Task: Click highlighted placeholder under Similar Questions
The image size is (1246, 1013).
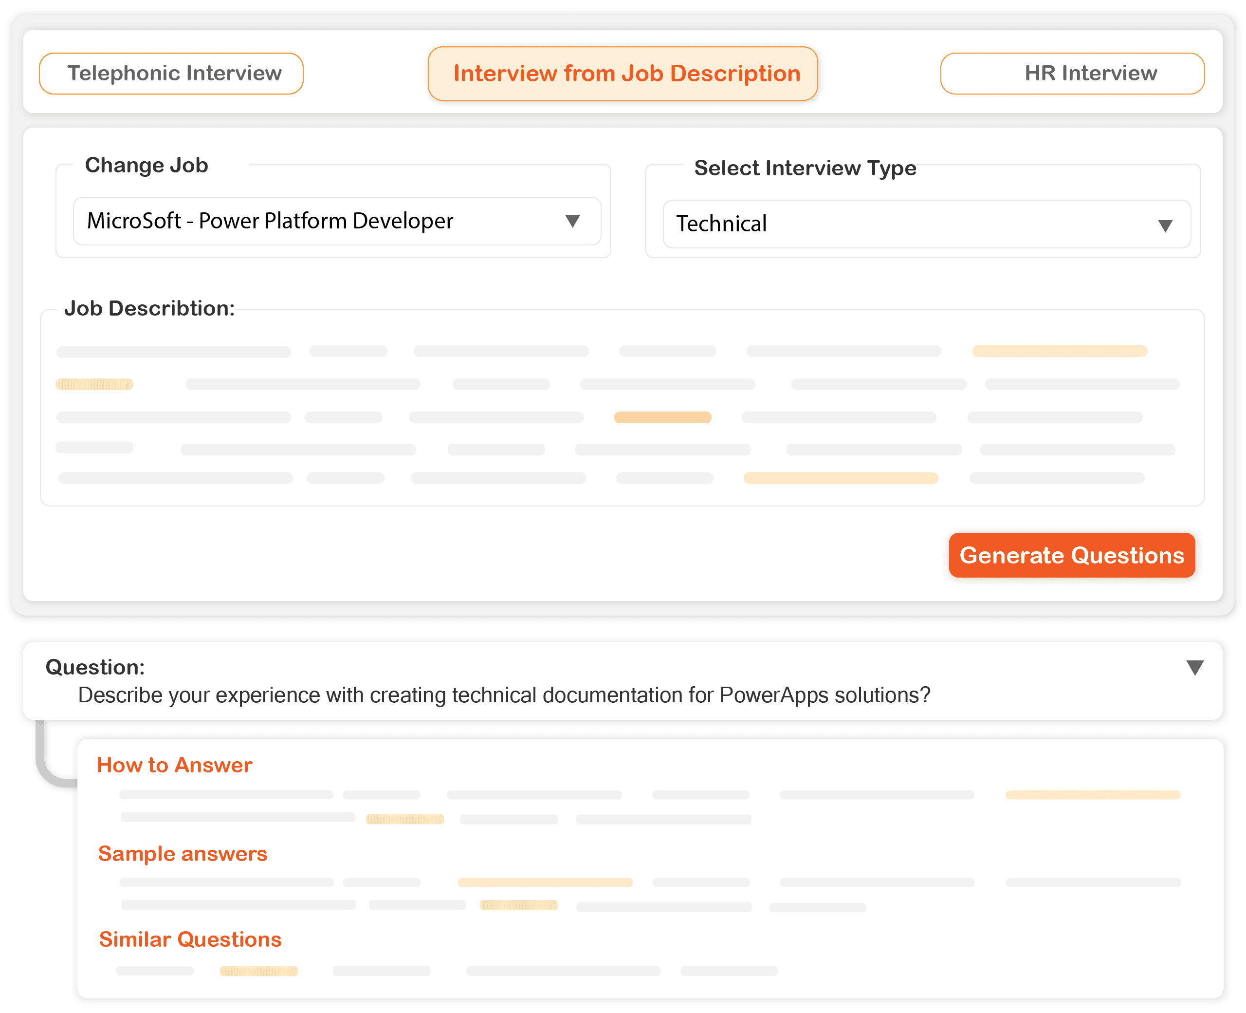Action: click(x=258, y=971)
